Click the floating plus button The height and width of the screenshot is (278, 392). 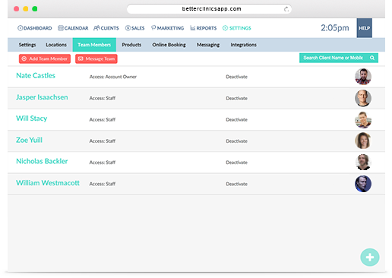tap(370, 257)
